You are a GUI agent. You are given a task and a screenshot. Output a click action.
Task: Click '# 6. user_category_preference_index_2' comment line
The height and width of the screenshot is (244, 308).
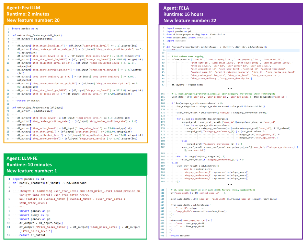[224, 94]
